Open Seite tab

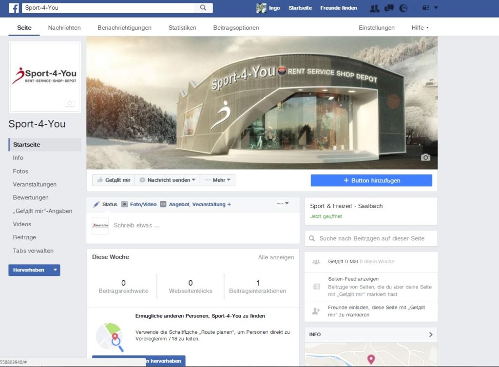[x=24, y=28]
